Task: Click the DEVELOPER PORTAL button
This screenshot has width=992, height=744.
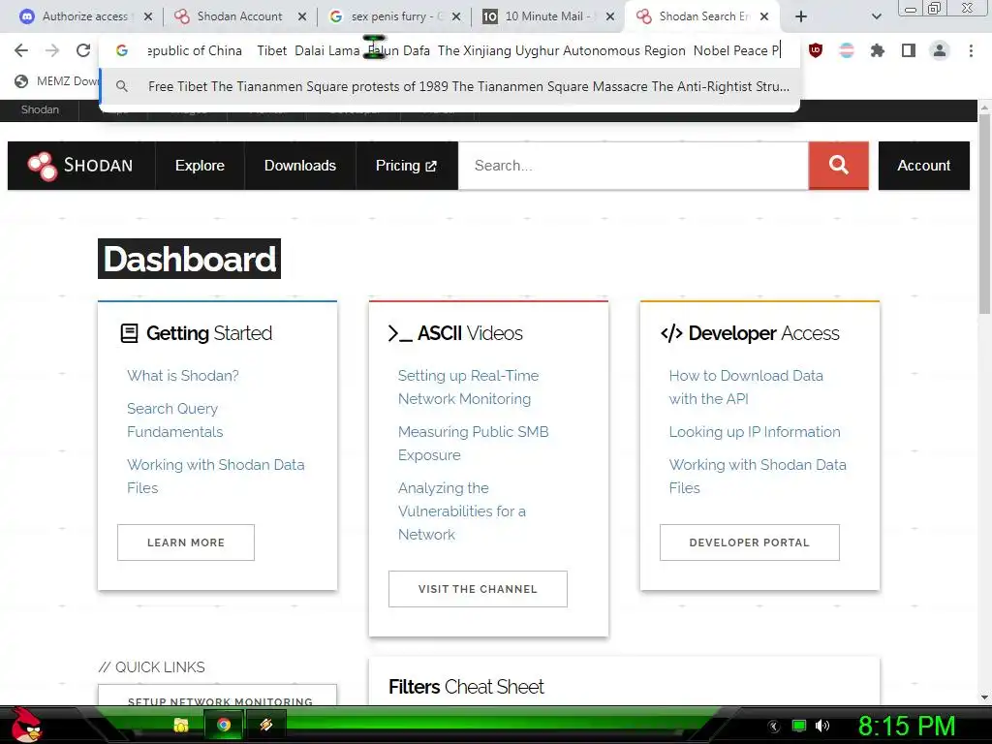Action: click(750, 542)
